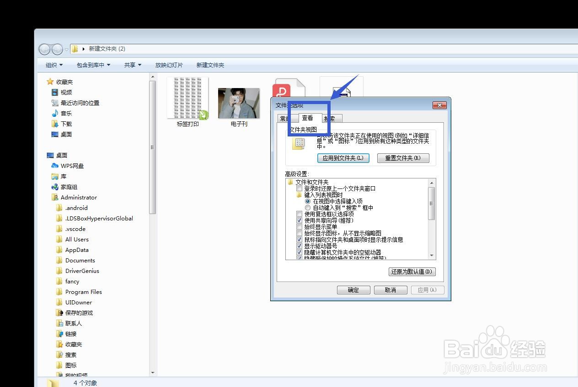Image resolution: width=578 pixels, height=387 pixels.
Task: Select the 标签打印 file
Action: [187, 98]
